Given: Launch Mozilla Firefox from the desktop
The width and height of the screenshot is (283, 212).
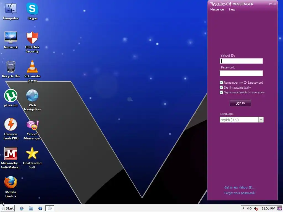Looking at the screenshot, I should 11,187.
